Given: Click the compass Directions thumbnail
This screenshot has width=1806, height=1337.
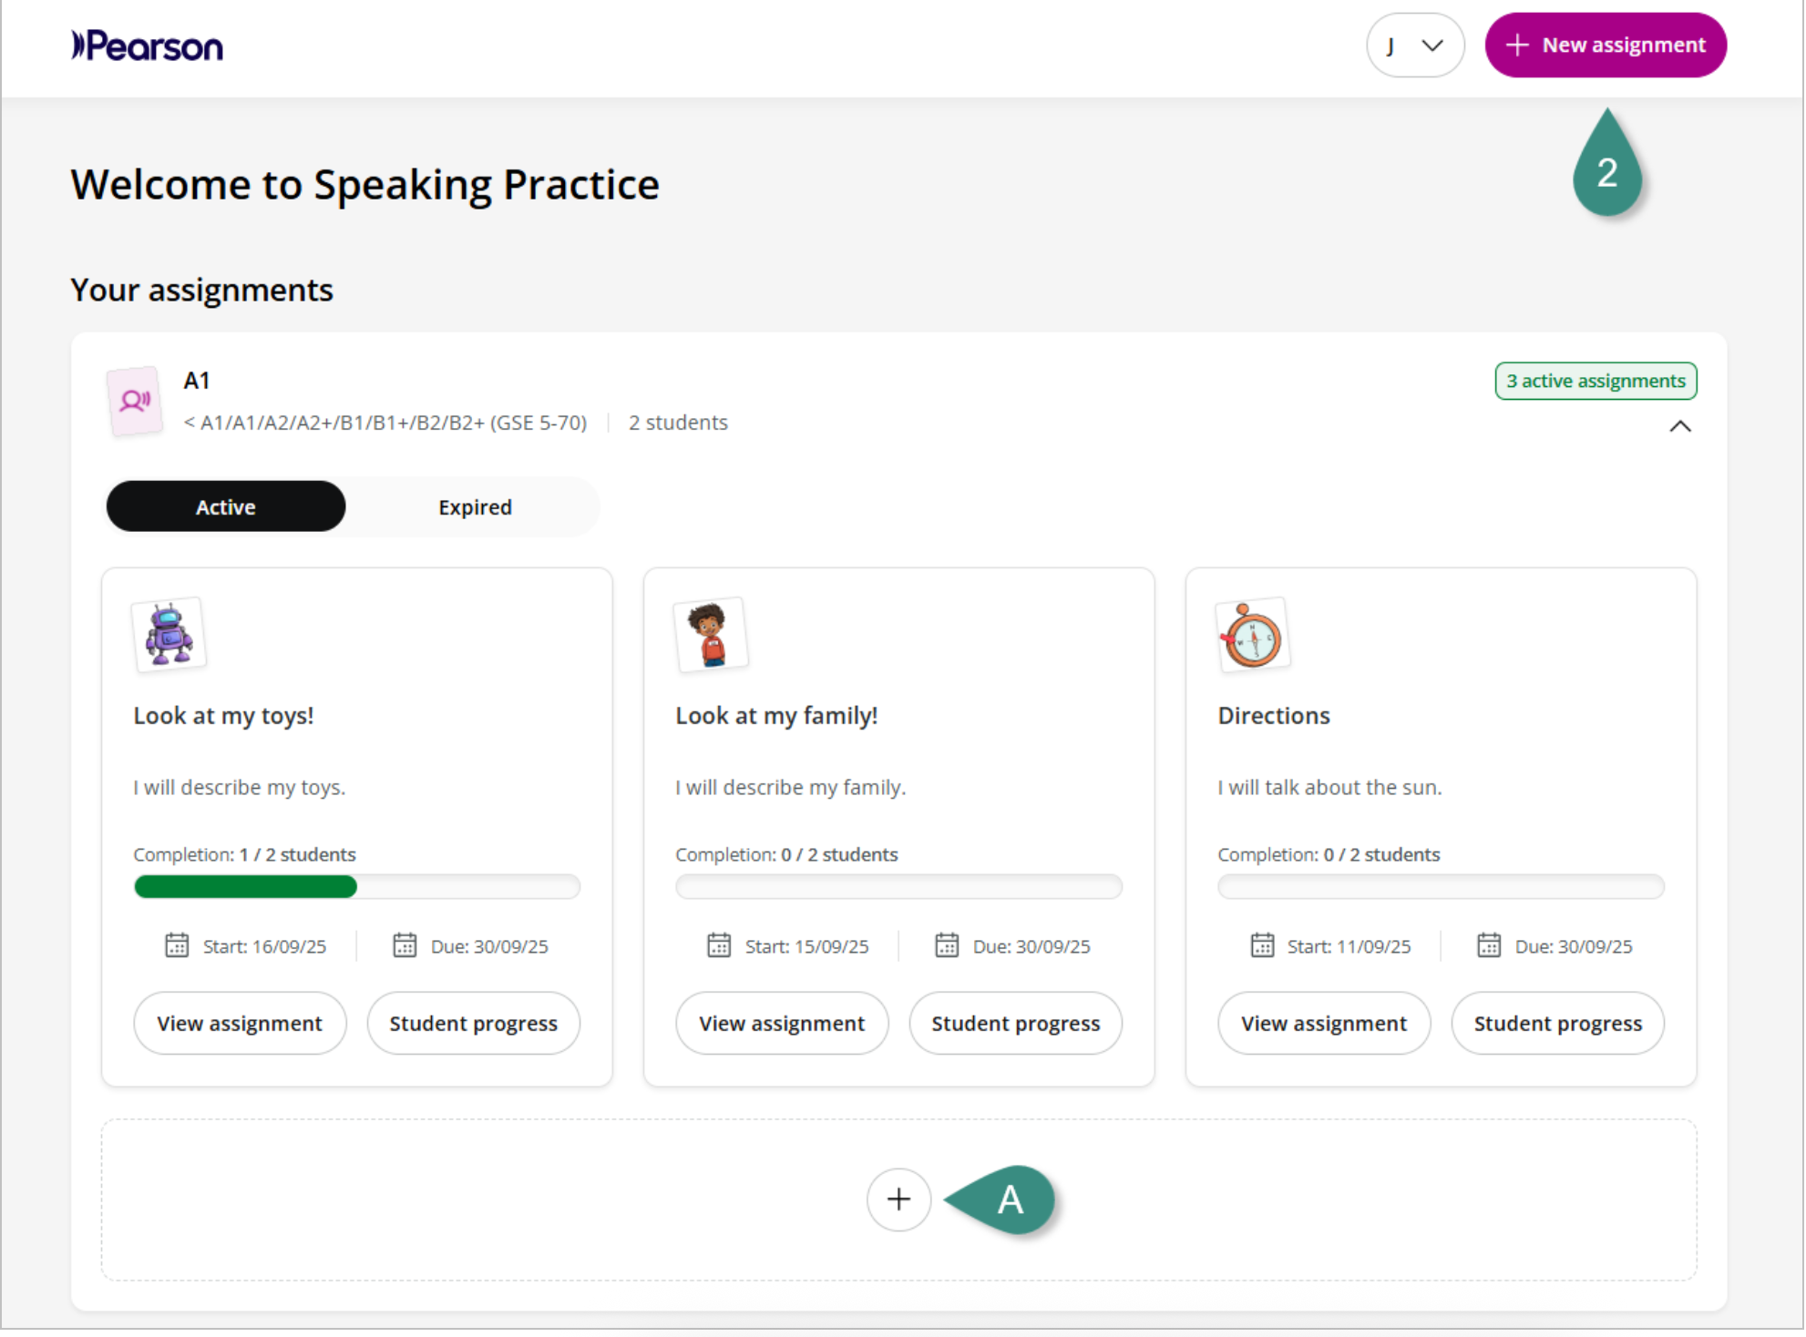Looking at the screenshot, I should [1253, 636].
